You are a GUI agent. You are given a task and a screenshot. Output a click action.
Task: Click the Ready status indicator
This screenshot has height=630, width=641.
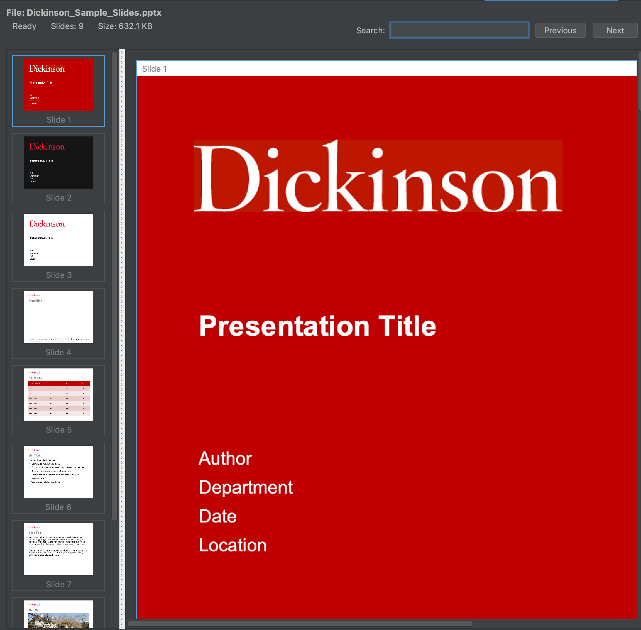(x=24, y=26)
